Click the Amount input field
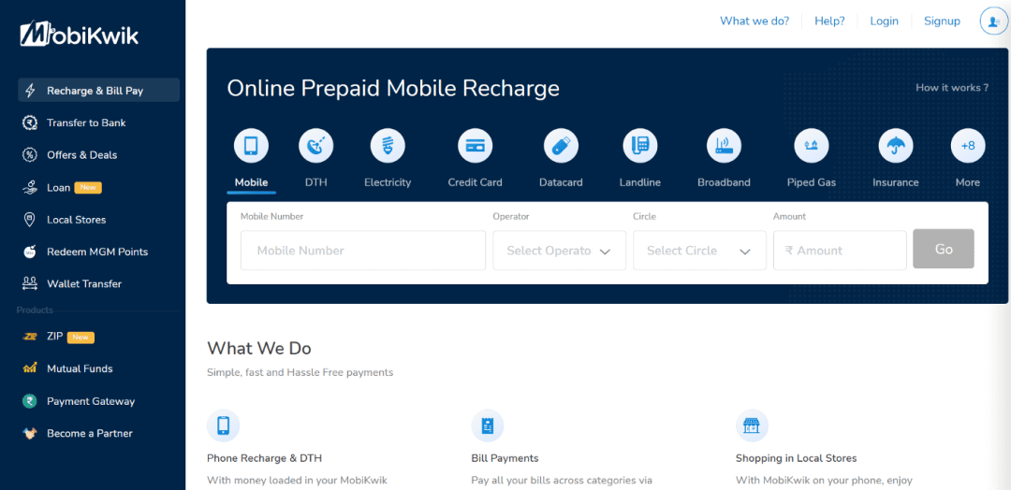The image size is (1011, 490). pyautogui.click(x=840, y=251)
